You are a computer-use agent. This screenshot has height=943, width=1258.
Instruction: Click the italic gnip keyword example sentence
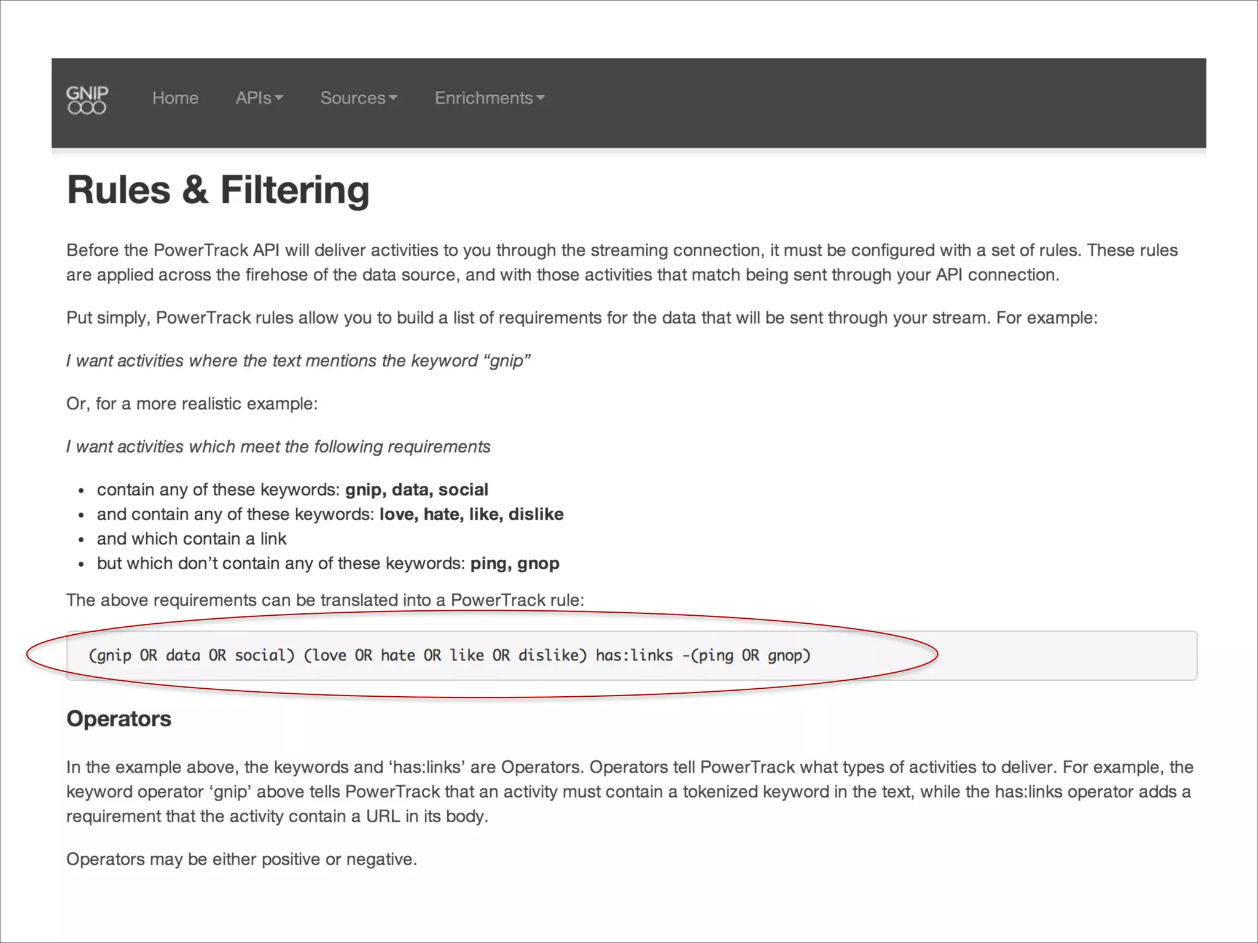click(x=298, y=361)
